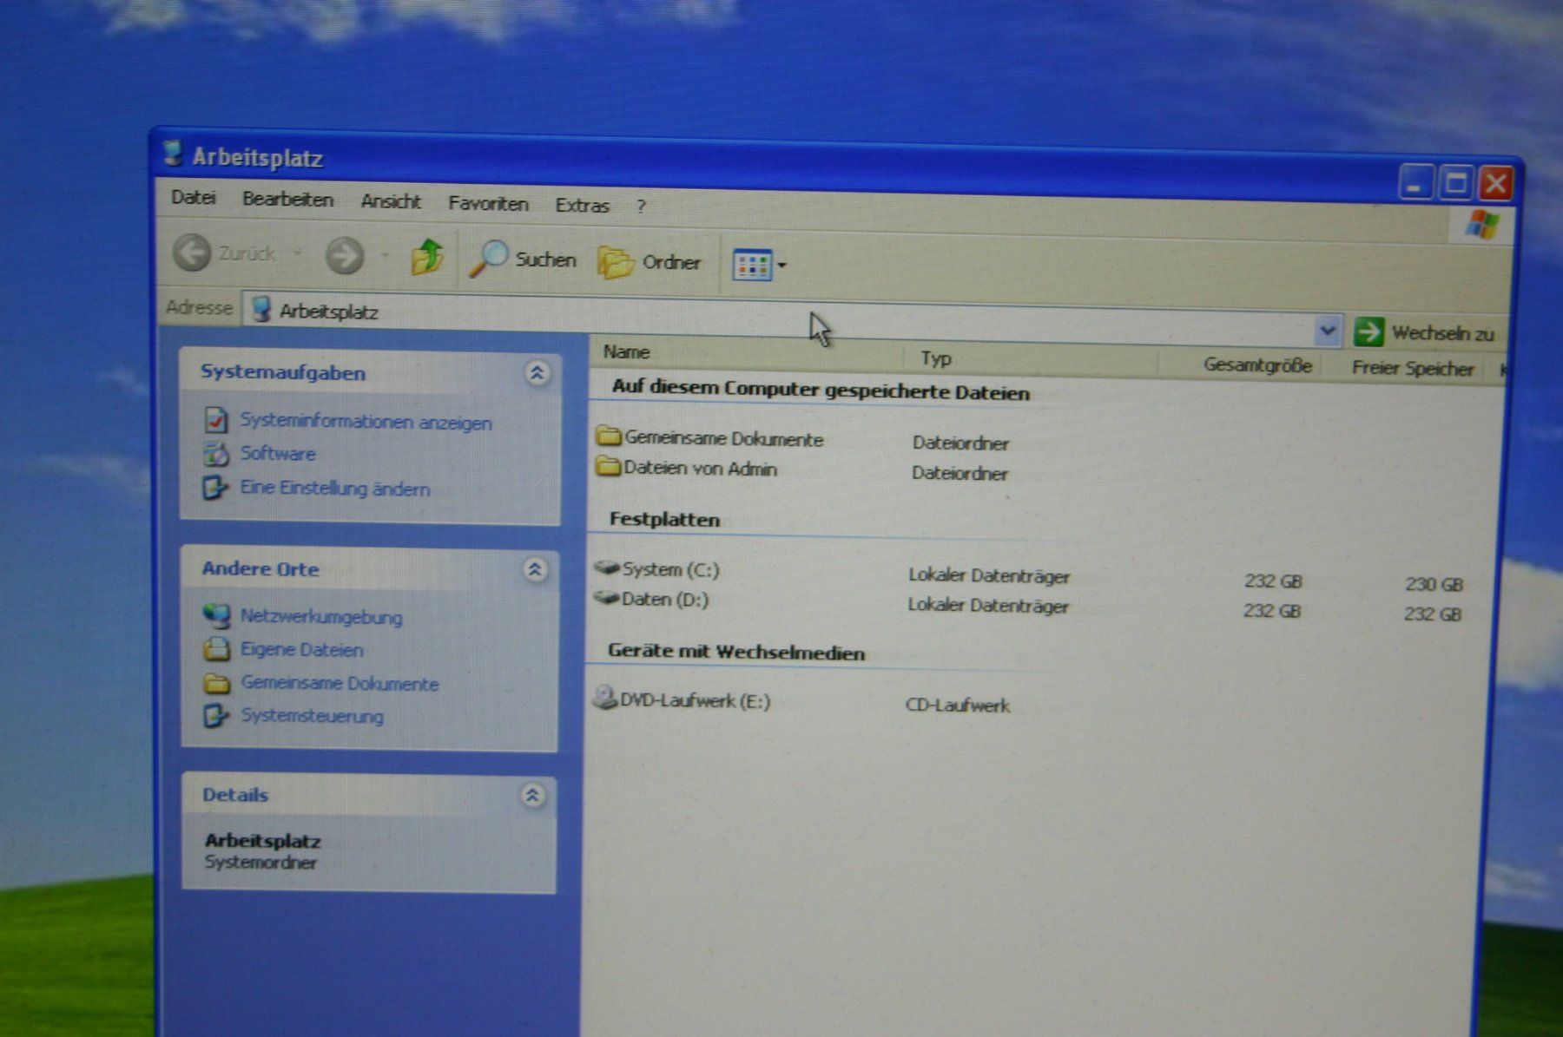The width and height of the screenshot is (1563, 1037).
Task: Open the forward history dropdown arrow
Action: pyautogui.click(x=386, y=256)
